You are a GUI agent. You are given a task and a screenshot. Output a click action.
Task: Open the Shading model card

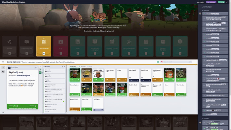pyautogui.click(x=98, y=75)
